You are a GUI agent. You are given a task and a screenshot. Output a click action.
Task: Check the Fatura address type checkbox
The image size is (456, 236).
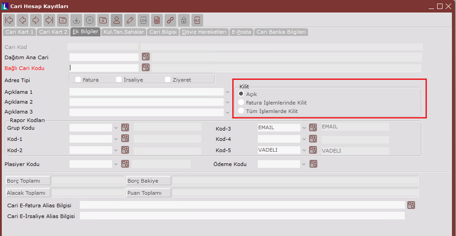[78, 79]
